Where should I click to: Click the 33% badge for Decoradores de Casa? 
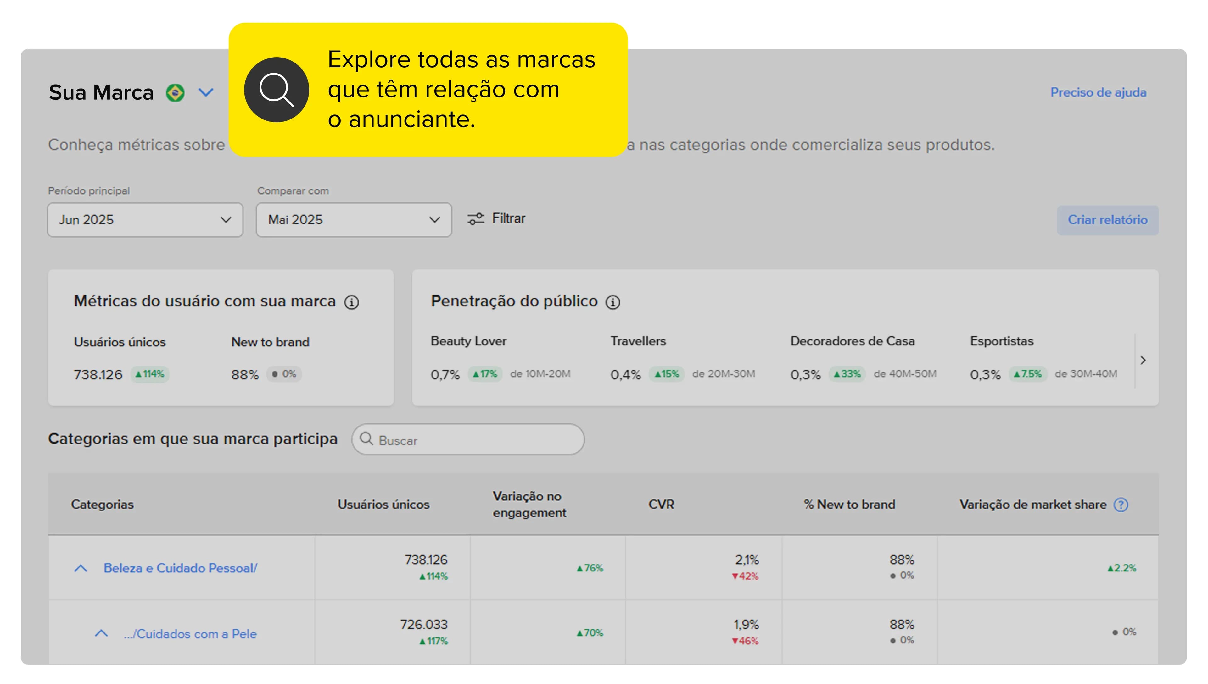point(847,374)
